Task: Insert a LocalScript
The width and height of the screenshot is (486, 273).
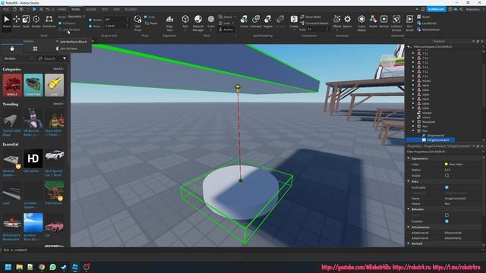Action: click(x=427, y=24)
